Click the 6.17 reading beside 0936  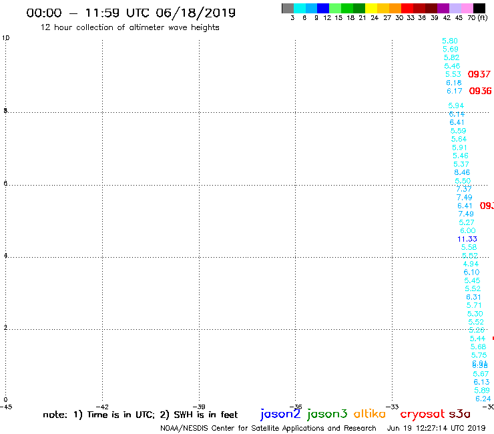[455, 91]
